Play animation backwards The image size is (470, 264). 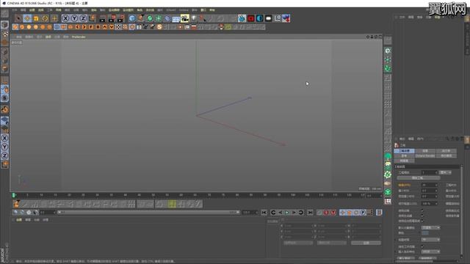click(x=280, y=212)
